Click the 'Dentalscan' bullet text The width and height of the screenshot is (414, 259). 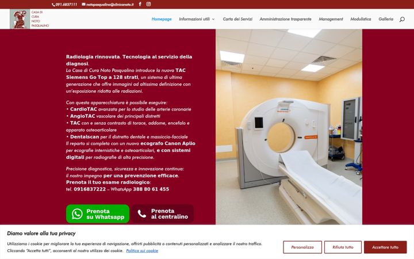[x=85, y=137]
